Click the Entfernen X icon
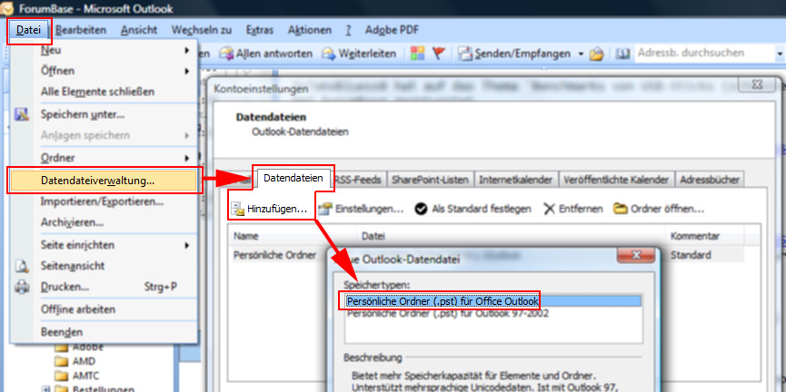Image resolution: width=786 pixels, height=392 pixels. 550,209
